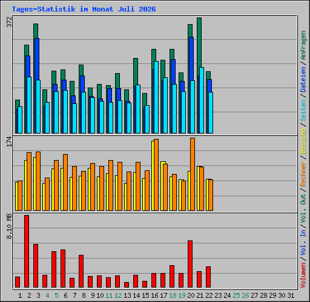
Task: Click day 16's cyan Seiten bar
Action: (x=156, y=97)
